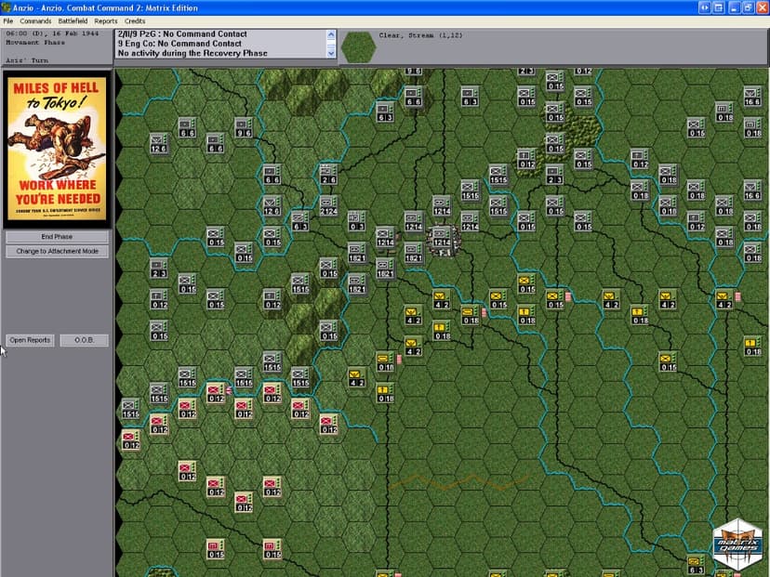Select the right red 0 15 artillery unit
This screenshot has width=770, height=577.
(272, 549)
